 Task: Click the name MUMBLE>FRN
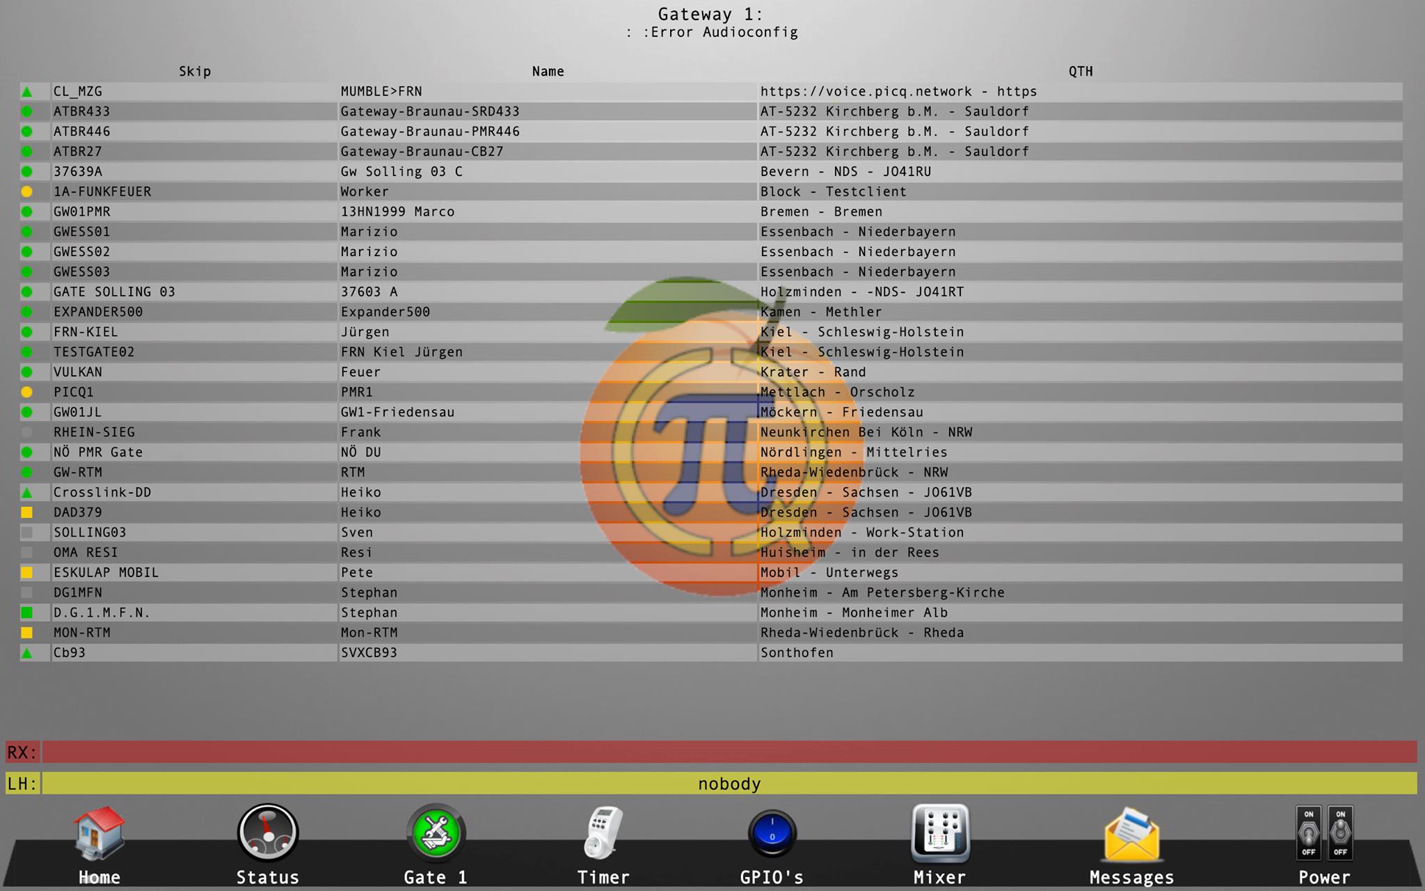pyautogui.click(x=381, y=91)
